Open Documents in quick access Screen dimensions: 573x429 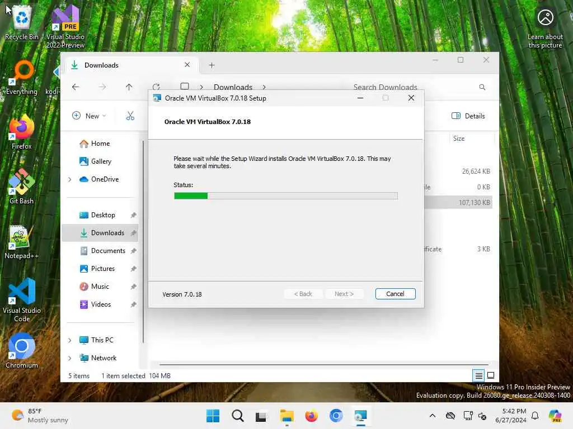(108, 251)
